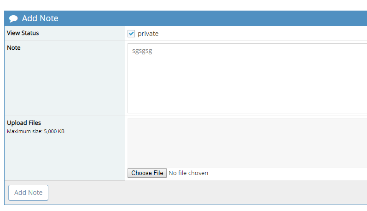Click the "No file chosen" text
This screenshot has width=367, height=211.
188,173
